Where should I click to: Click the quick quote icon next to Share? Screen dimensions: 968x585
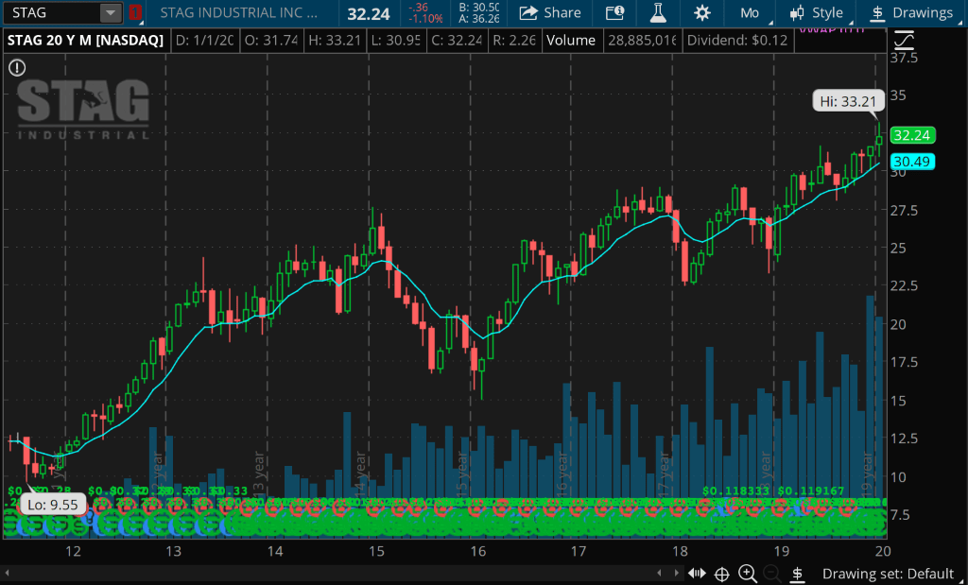click(x=614, y=13)
